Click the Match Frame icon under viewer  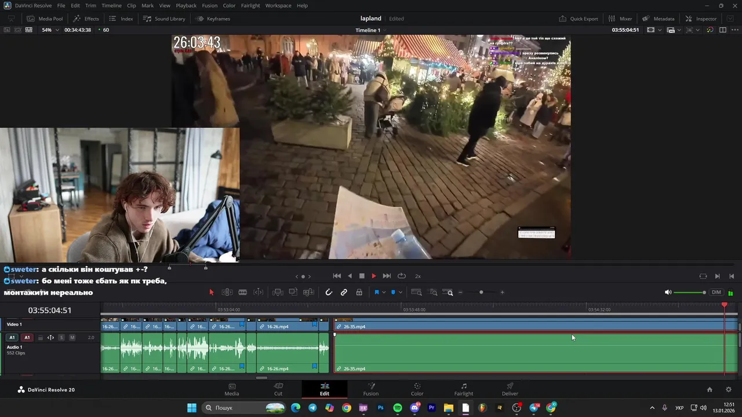703,276
